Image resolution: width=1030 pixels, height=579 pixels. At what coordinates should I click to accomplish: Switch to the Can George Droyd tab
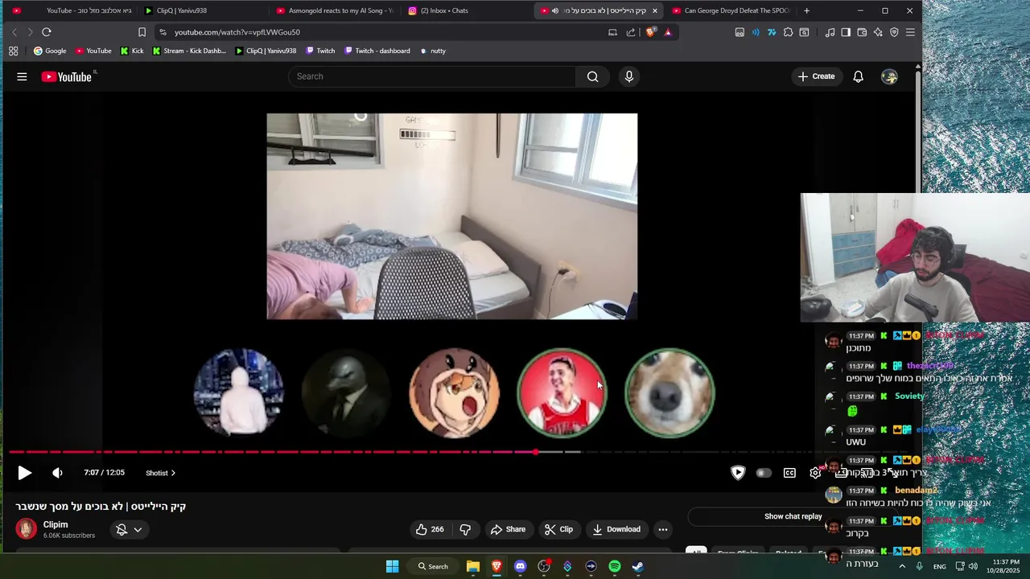click(x=731, y=10)
